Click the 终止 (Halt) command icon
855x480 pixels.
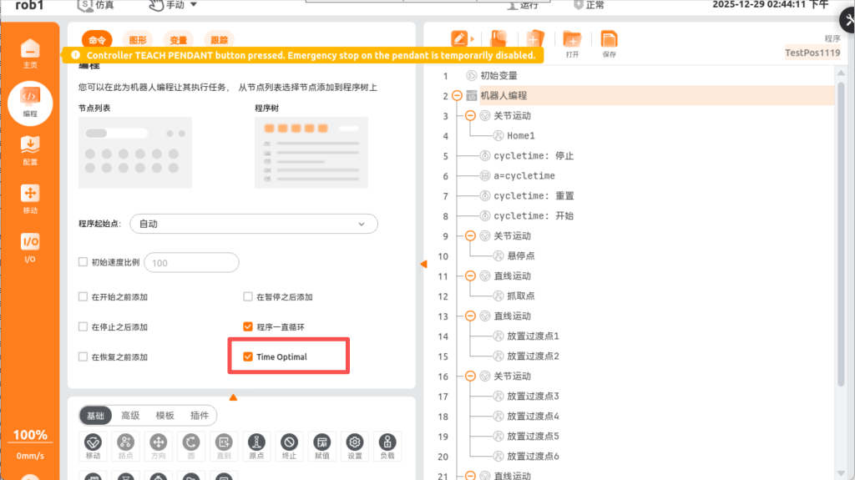click(289, 443)
